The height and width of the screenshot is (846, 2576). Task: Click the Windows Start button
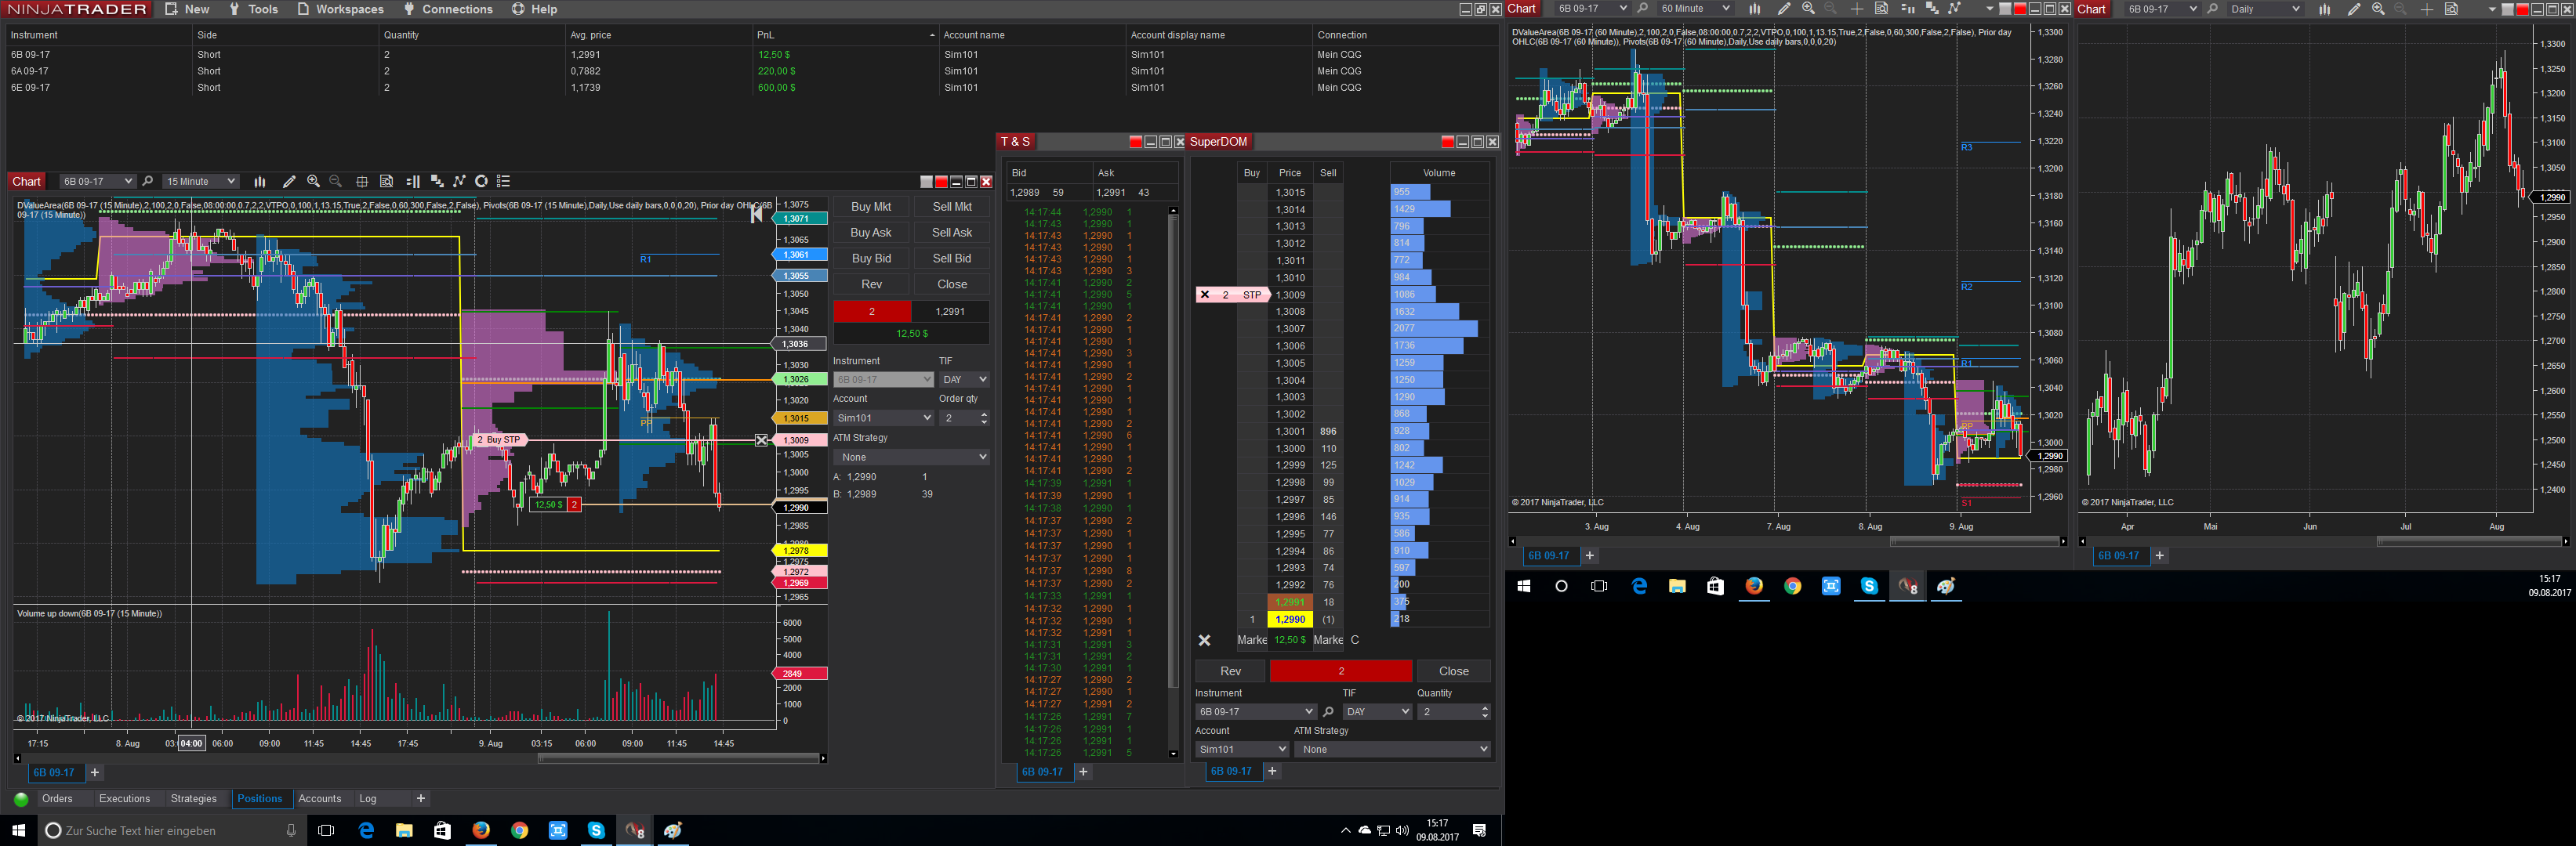18,830
